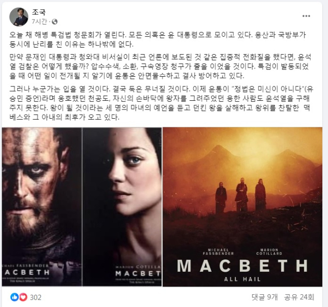328x307 pixels.
Task: View the 302 reactions count
Action: tap(35, 297)
